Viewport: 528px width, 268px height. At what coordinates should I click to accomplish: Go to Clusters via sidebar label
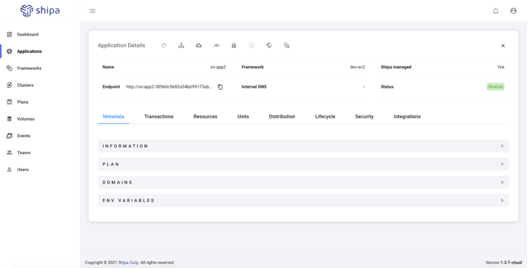click(25, 85)
